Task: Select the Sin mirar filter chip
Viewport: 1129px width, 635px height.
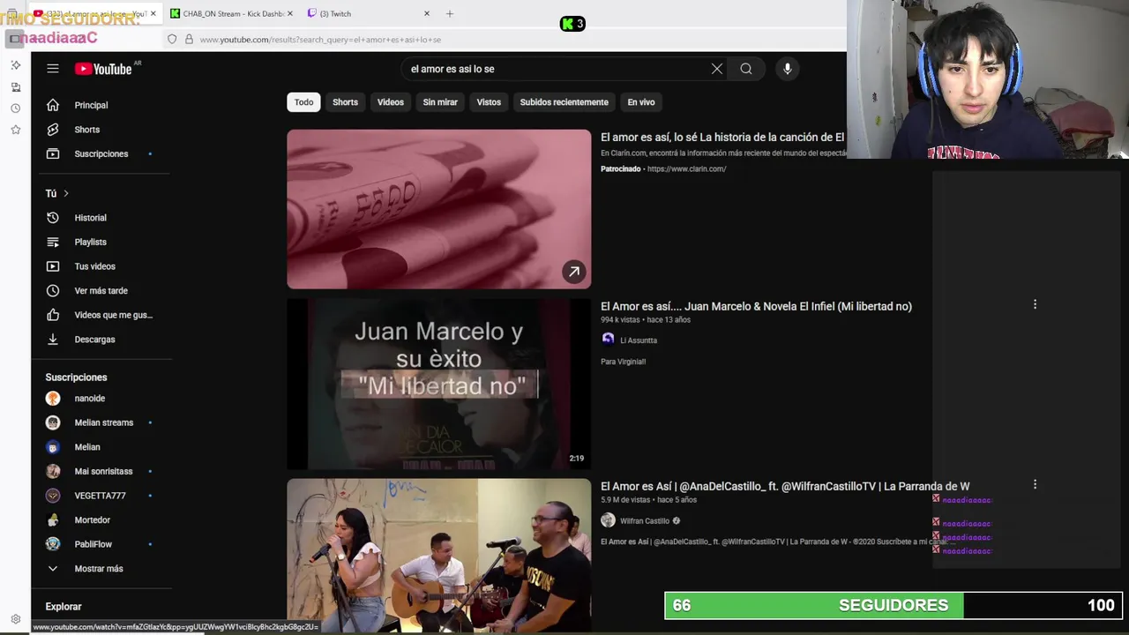Action: [440, 102]
